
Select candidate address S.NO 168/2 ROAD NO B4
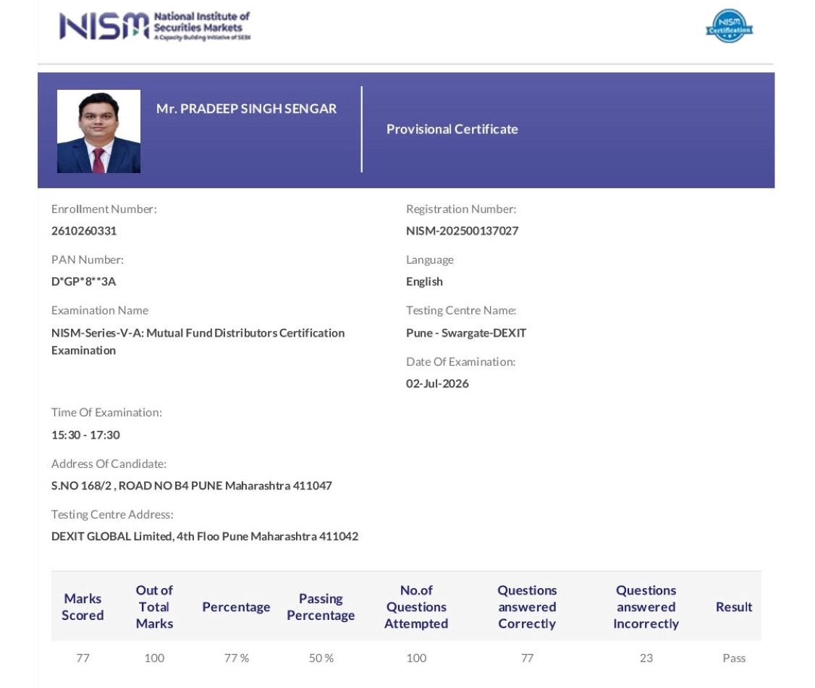(191, 486)
